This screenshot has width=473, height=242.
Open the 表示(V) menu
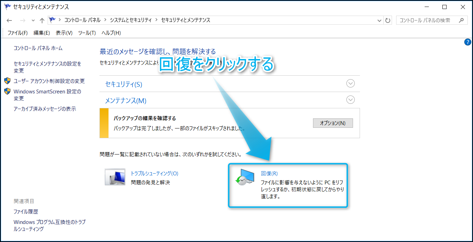click(64, 33)
